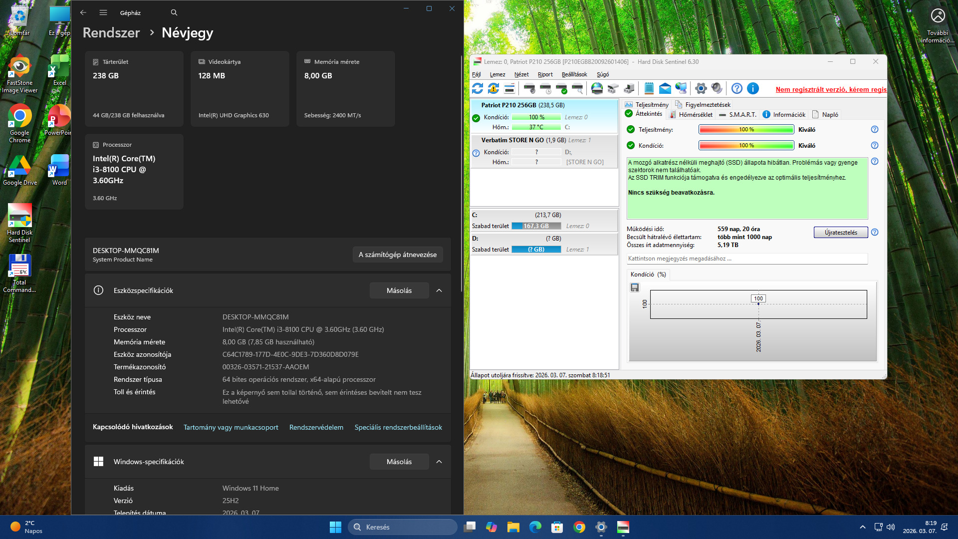This screenshot has height=539, width=958.
Task: Click the refresh disk status toolbar icon
Action: (478, 89)
